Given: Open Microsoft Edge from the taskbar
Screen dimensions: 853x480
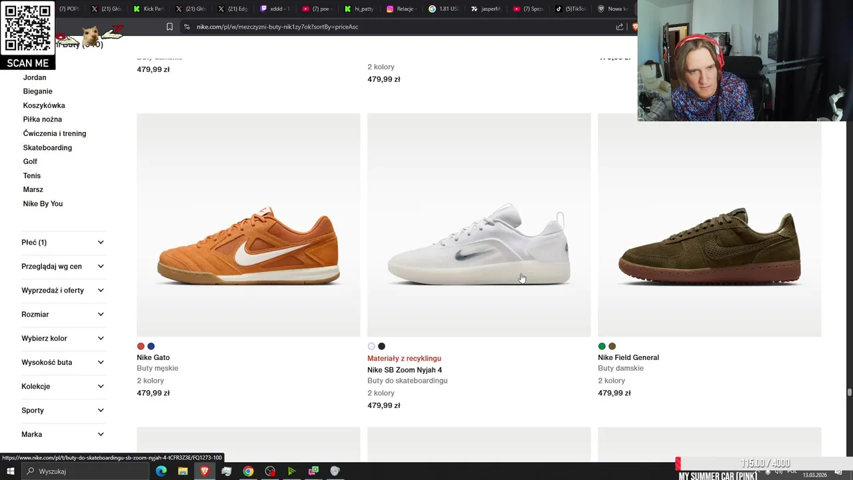Looking at the screenshot, I should click(x=161, y=471).
